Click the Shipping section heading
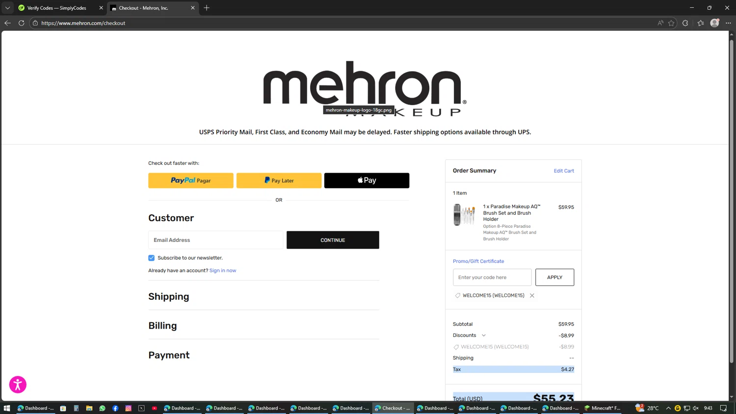The image size is (736, 414). (x=169, y=297)
